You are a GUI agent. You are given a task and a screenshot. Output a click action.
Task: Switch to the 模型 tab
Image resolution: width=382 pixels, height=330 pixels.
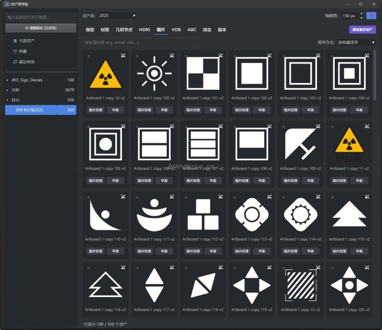pyautogui.click(x=90, y=30)
